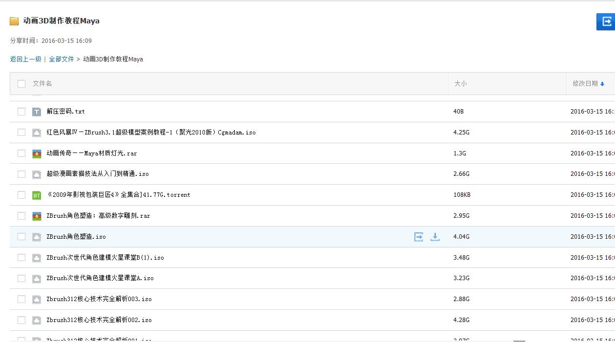Open the 全部文件 breadcrumb link
The height and width of the screenshot is (342, 615).
[x=61, y=59]
